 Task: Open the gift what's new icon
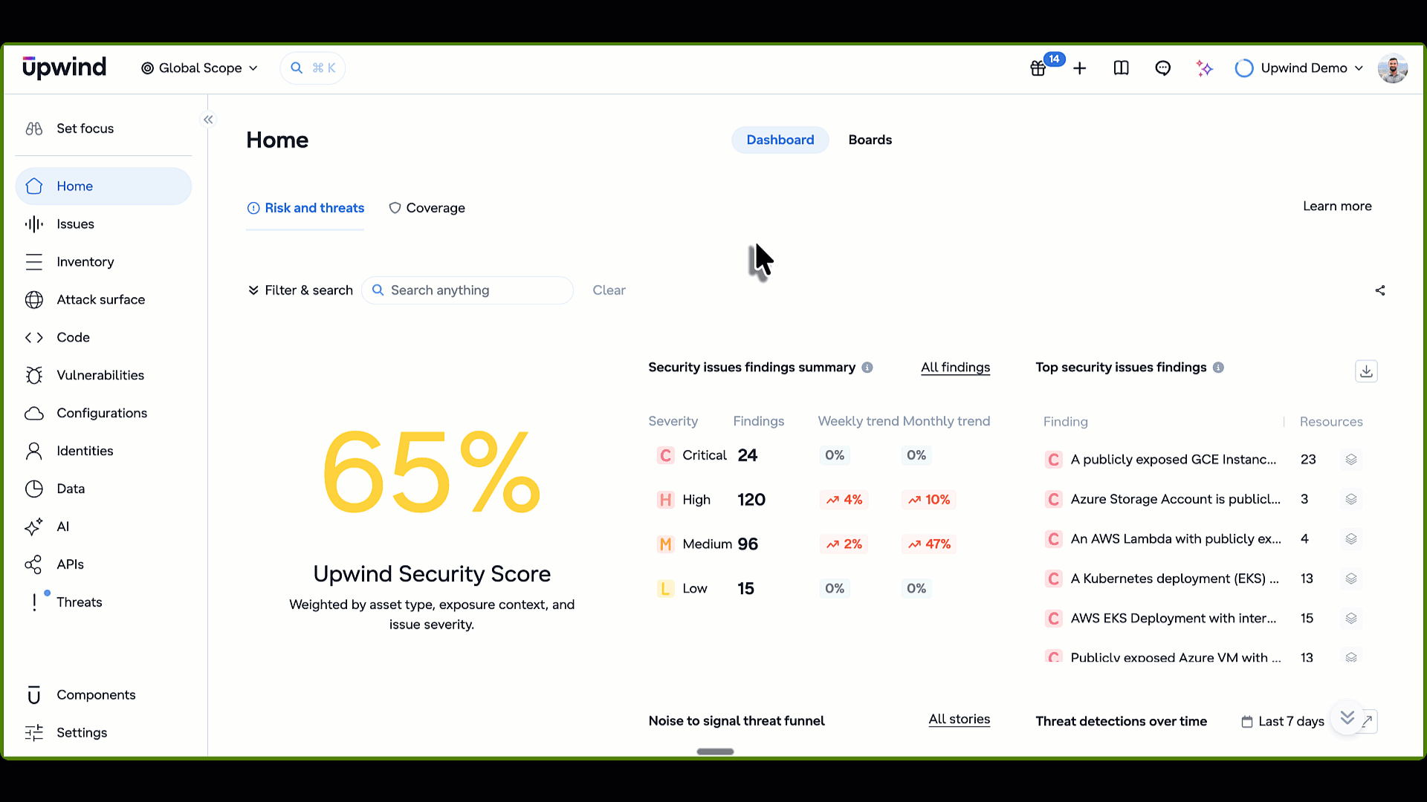[x=1038, y=68]
